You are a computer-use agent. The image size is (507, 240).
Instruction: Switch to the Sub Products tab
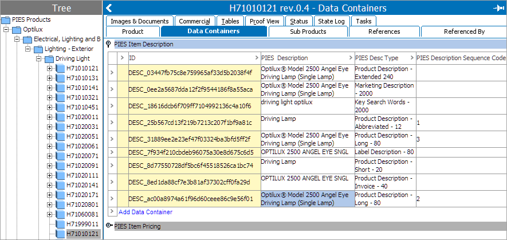coord(308,32)
